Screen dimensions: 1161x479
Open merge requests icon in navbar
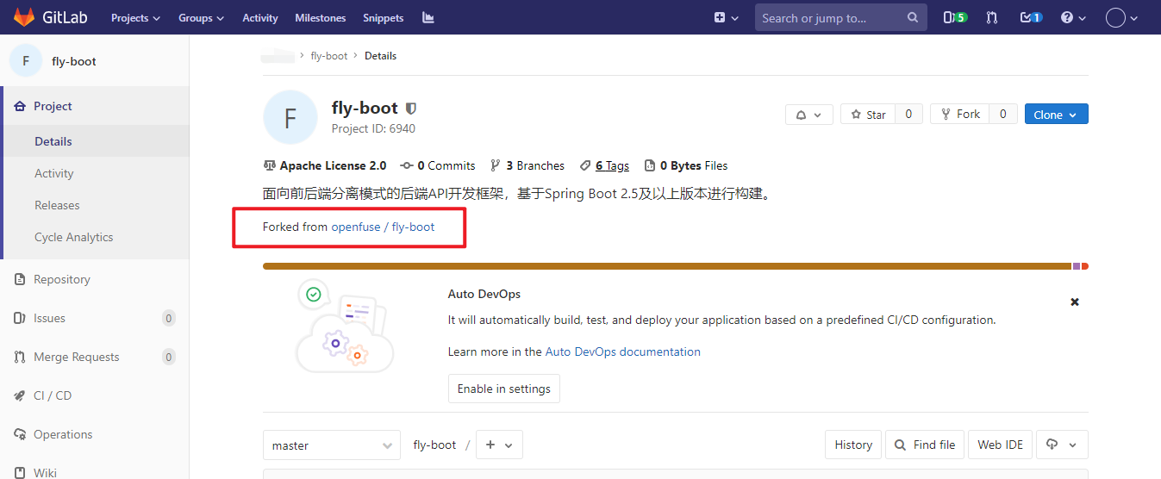992,17
